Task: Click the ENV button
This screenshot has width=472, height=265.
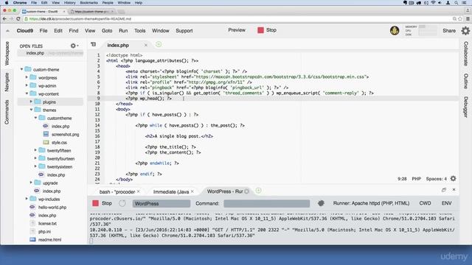Action: click(446, 203)
